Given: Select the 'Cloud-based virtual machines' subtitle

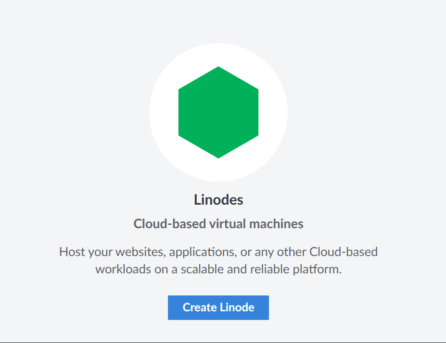Looking at the screenshot, I should [218, 224].
